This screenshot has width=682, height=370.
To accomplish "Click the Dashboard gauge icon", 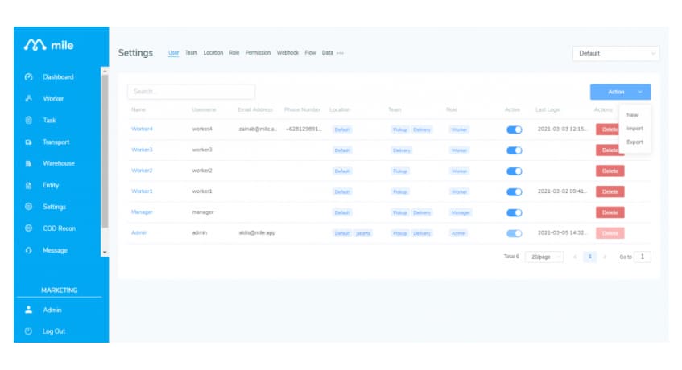I will point(29,77).
